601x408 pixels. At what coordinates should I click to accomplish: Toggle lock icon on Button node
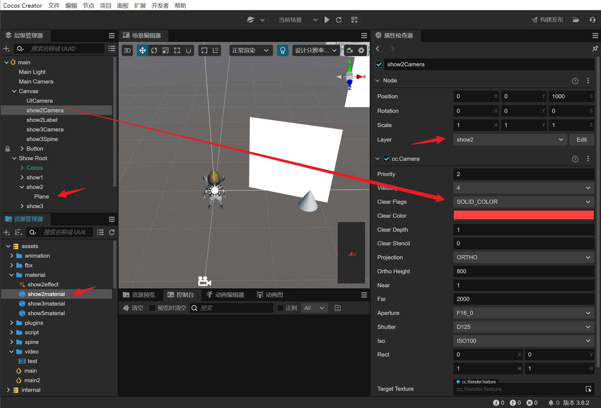pyautogui.click(x=8, y=149)
